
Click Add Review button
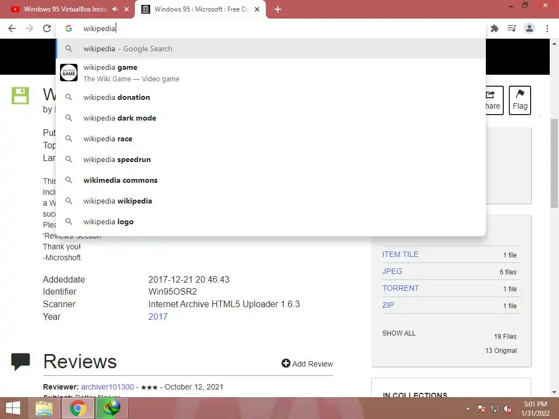click(x=307, y=363)
